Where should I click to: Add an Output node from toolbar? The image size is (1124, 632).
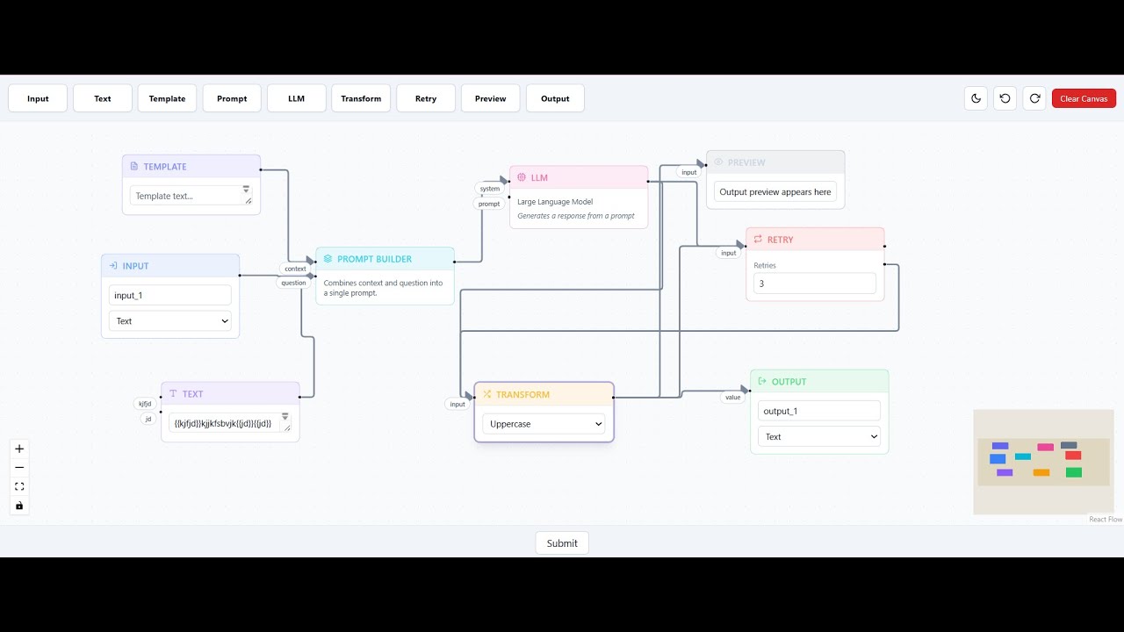(555, 98)
